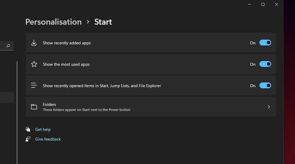
Task: Open the Get help link
Action: pyautogui.click(x=43, y=129)
